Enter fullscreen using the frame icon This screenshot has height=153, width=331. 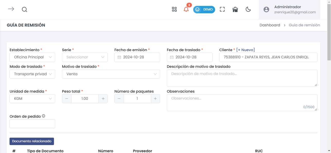click(x=222, y=9)
